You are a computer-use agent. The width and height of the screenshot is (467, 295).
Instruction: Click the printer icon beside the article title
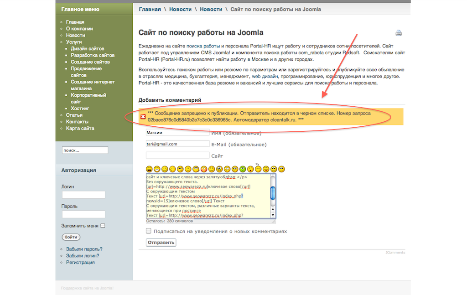(398, 33)
